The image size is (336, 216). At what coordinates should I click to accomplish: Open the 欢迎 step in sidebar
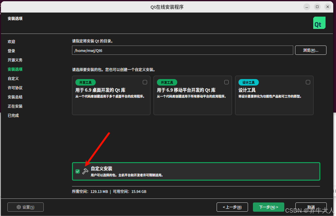click(11, 42)
